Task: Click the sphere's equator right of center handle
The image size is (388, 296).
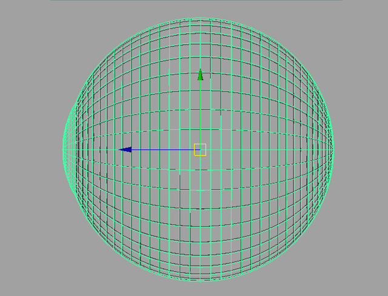Action: (267, 149)
